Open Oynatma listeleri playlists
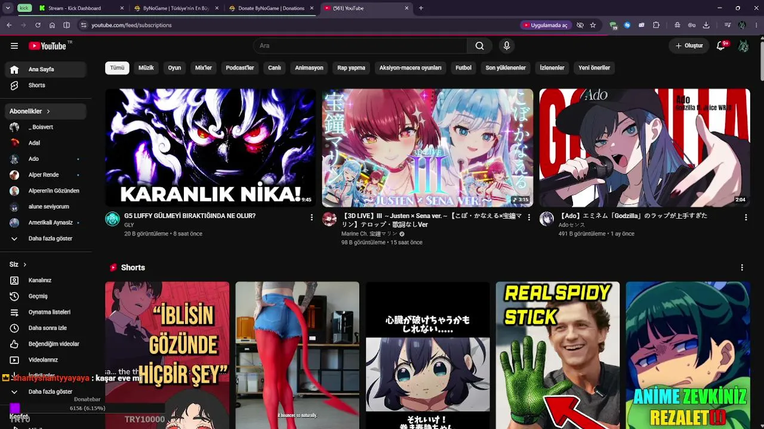 coord(46,312)
